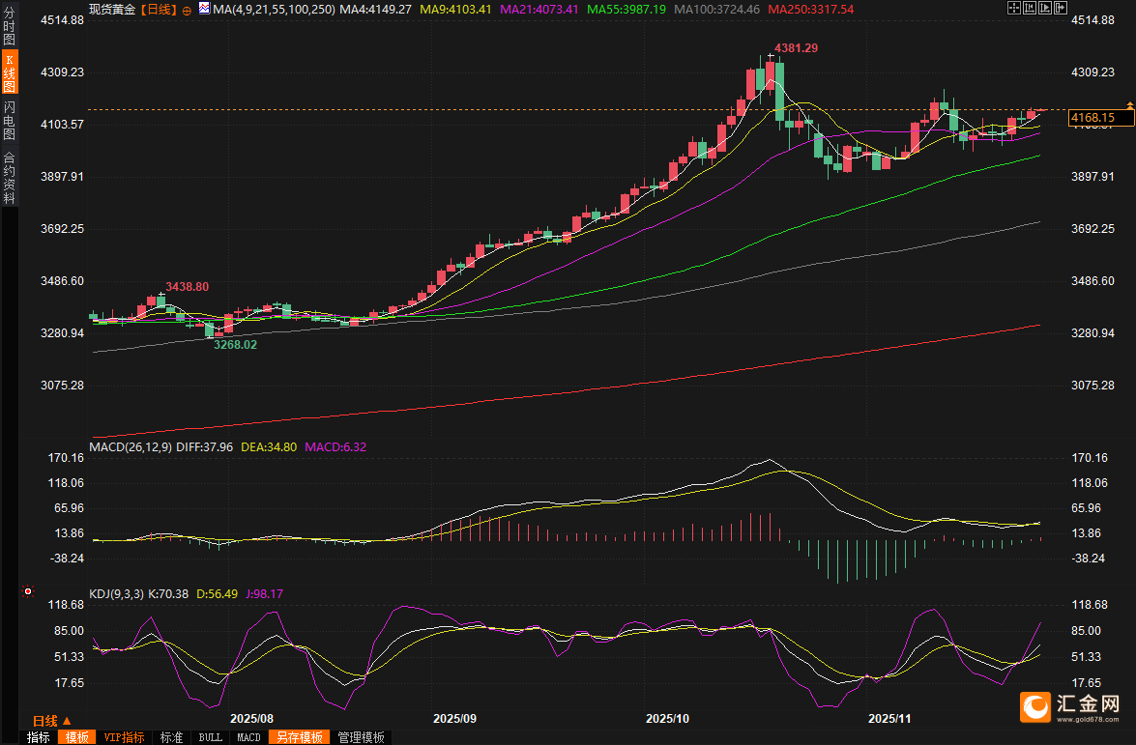Toggle the 模板 mode button
This screenshot has width=1136, height=745.
coord(76,737)
